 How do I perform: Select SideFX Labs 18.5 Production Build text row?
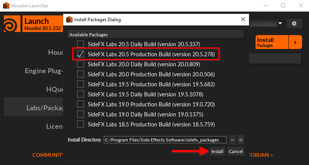pos(151,124)
